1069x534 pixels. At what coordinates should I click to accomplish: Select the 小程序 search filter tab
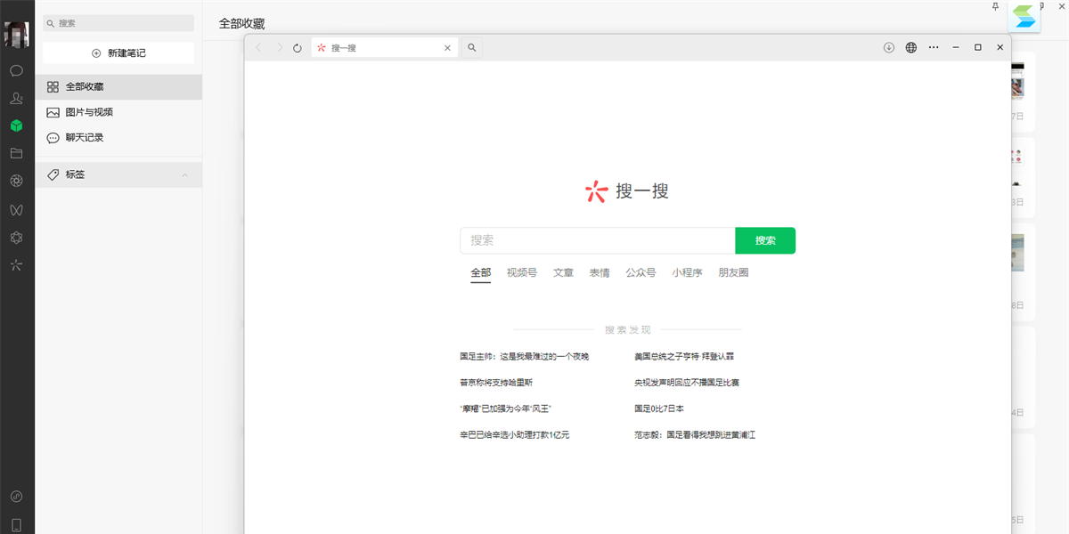tap(687, 272)
